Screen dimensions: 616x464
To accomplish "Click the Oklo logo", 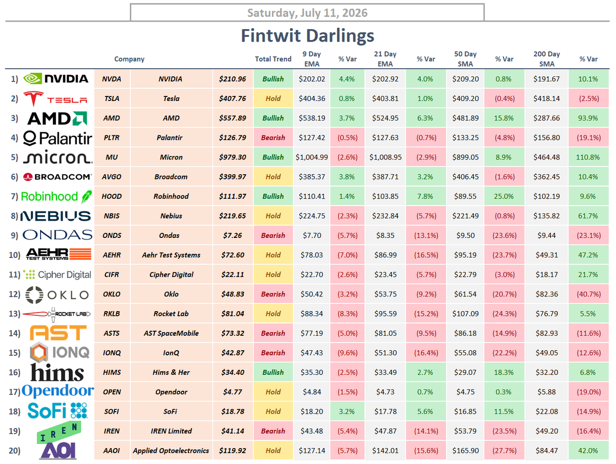I will tap(57, 294).
